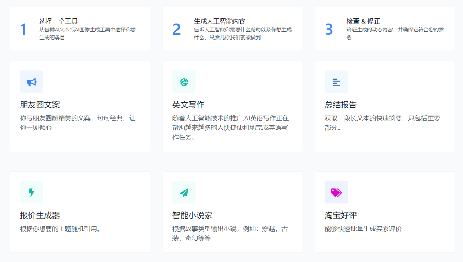Viewport: 463px width, 262px height.
Task: Click description starting 随着人工智能技术的推广
Action: 230,127
